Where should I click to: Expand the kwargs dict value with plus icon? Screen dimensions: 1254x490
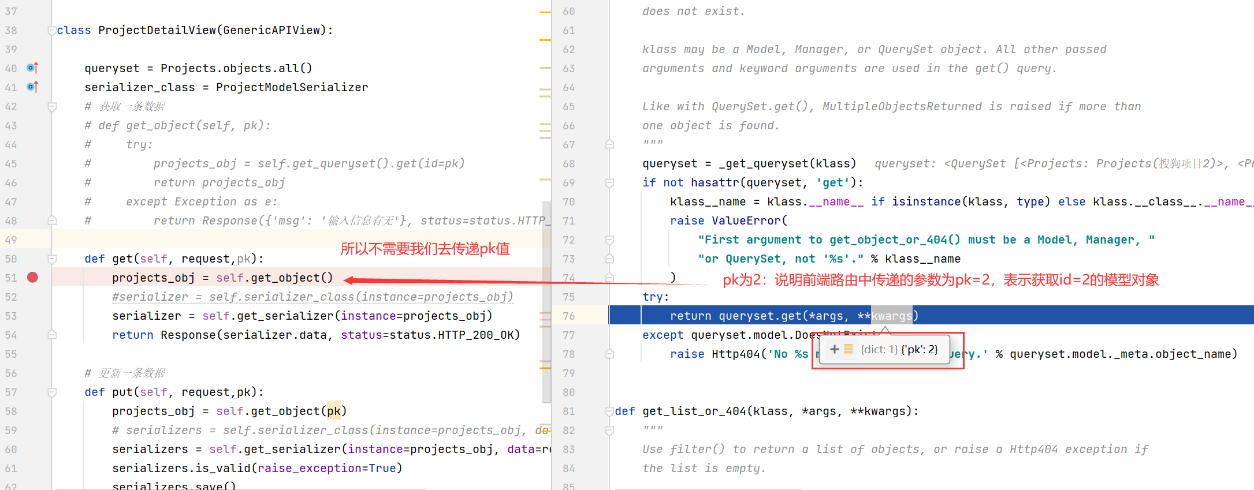coord(834,349)
